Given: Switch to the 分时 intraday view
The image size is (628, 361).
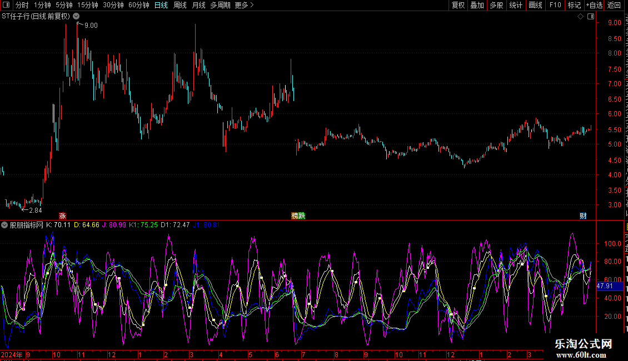Looking at the screenshot, I should coord(22,5).
